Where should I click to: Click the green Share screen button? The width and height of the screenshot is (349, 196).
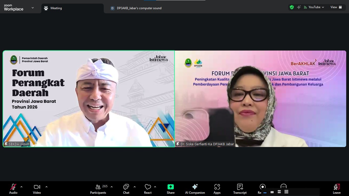[170, 189]
